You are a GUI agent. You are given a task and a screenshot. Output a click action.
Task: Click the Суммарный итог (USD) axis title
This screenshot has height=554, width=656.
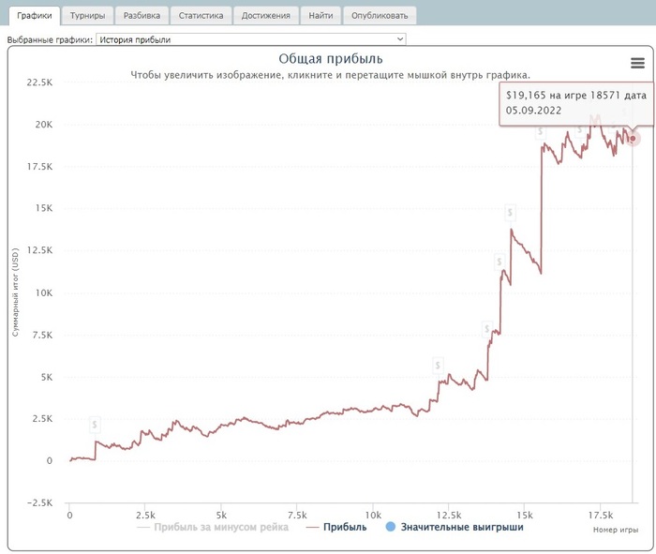pyautogui.click(x=16, y=292)
